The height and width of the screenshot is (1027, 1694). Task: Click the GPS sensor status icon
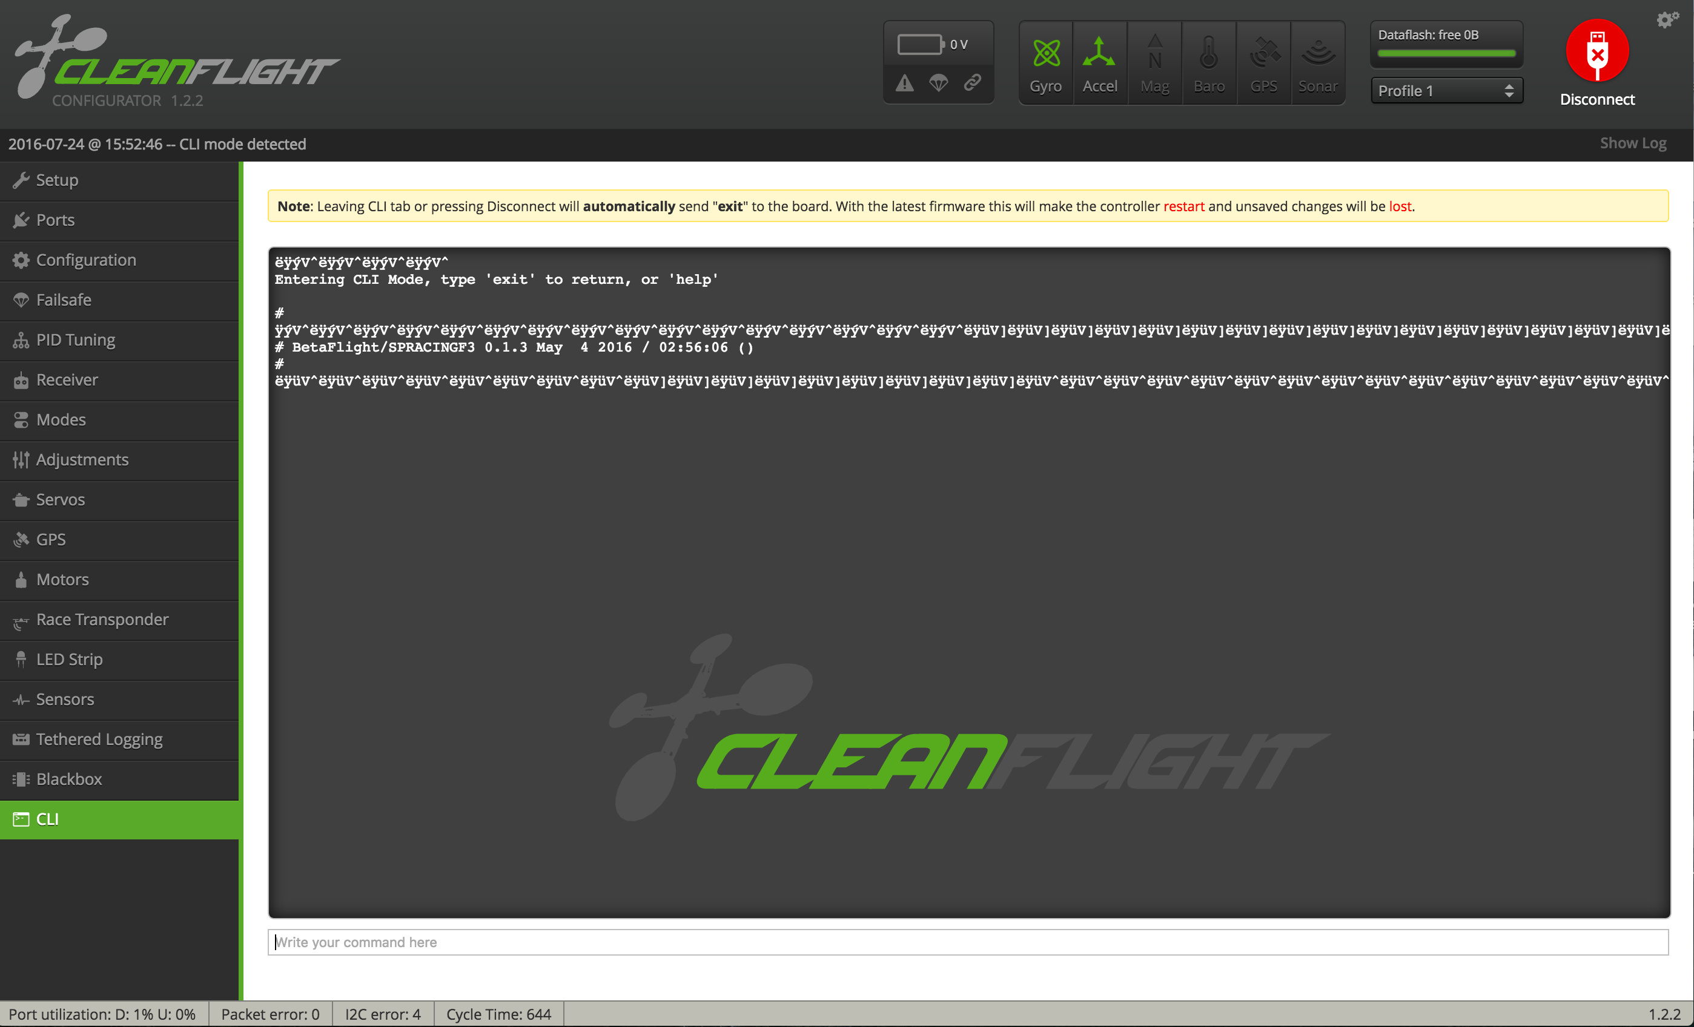pos(1263,63)
